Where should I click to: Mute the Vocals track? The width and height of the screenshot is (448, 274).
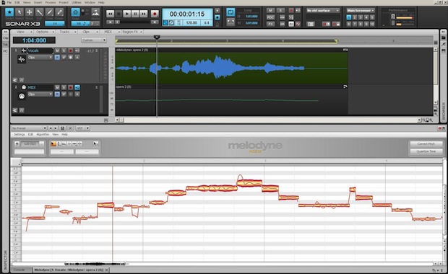[x=57, y=50]
